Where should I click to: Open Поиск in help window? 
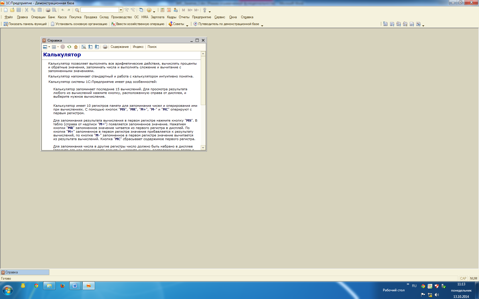click(152, 47)
